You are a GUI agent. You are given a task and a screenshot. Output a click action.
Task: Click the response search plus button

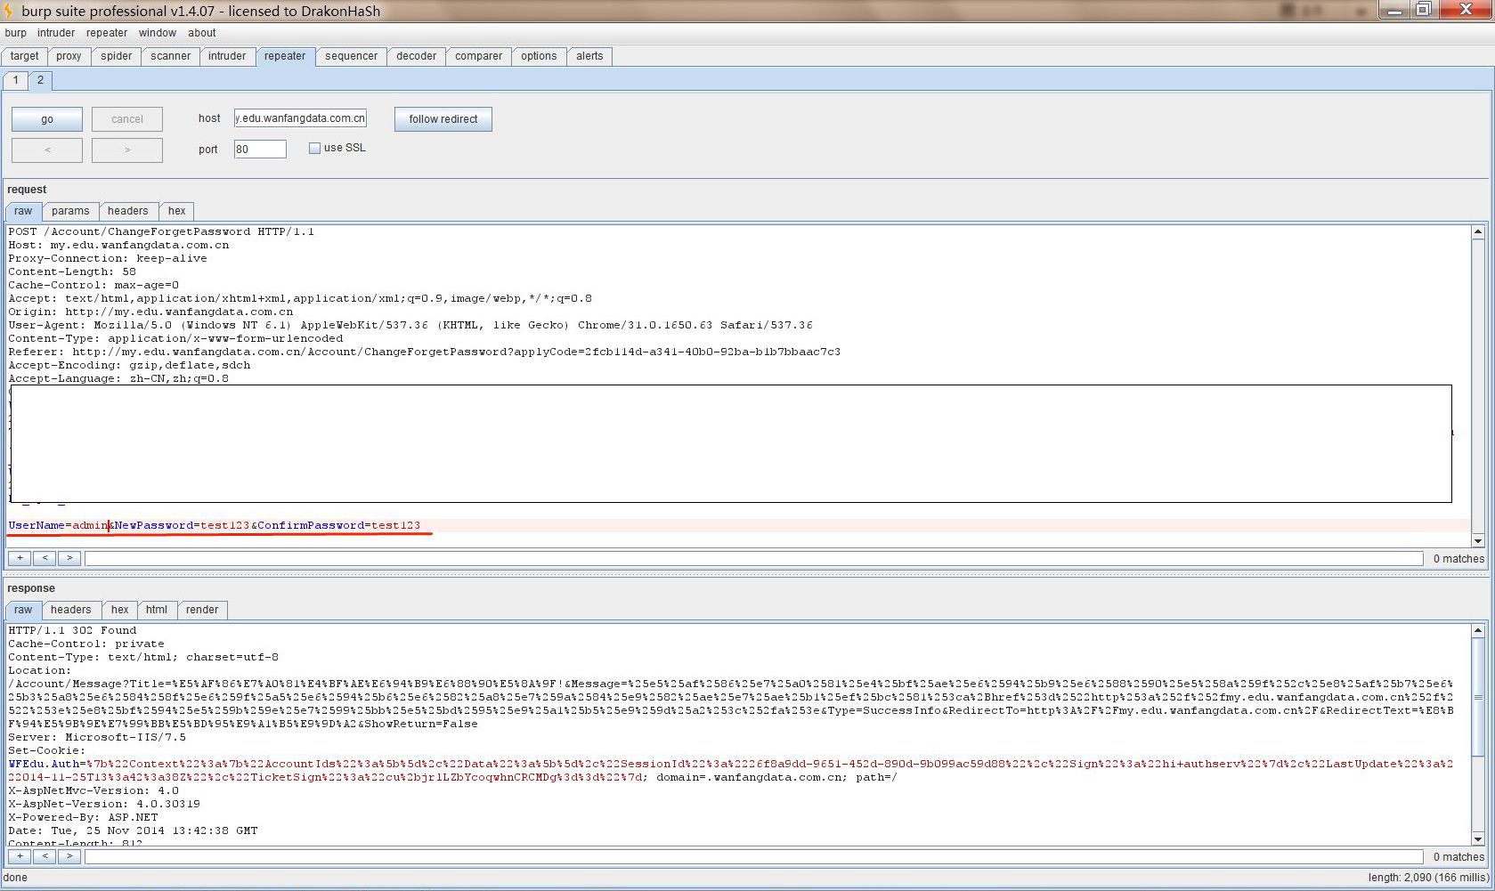[20, 856]
